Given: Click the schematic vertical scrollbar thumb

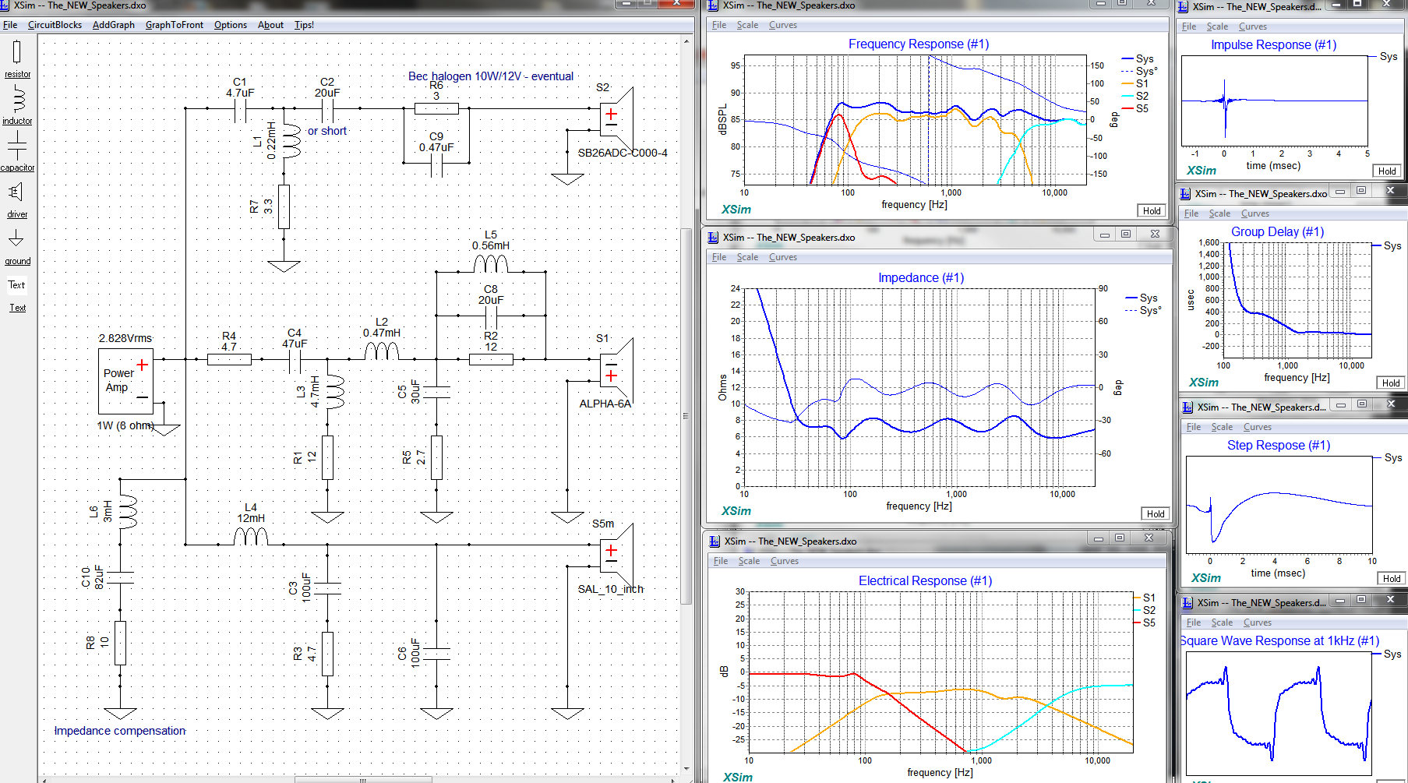Looking at the screenshot, I should click(x=686, y=416).
